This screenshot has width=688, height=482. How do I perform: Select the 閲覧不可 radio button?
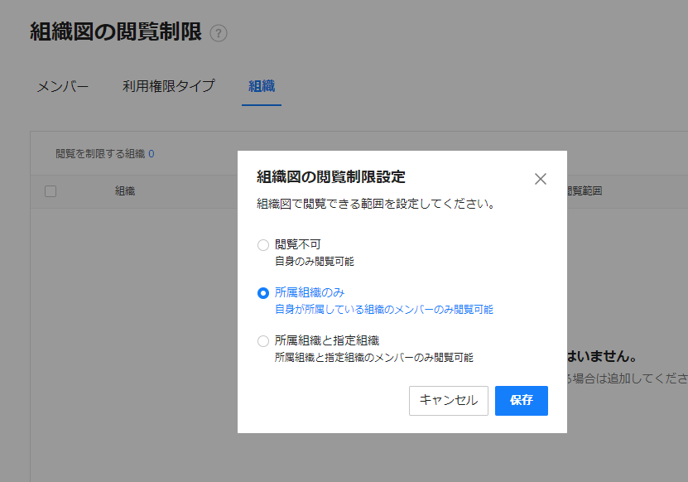click(263, 245)
